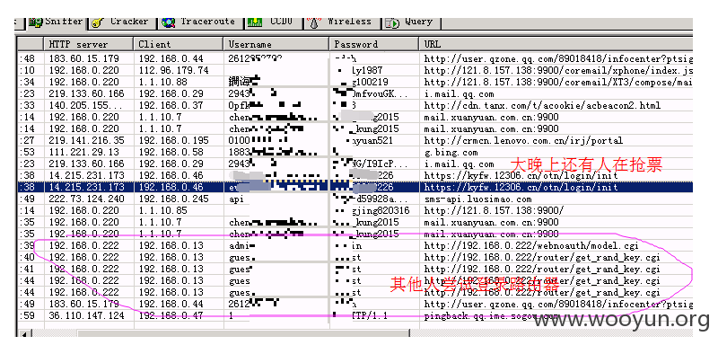Switch to the CCDU tab

click(273, 22)
